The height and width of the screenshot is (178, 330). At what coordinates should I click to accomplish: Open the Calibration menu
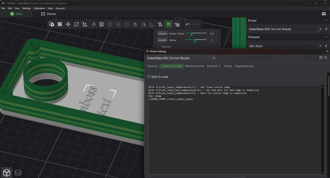[39, 8]
